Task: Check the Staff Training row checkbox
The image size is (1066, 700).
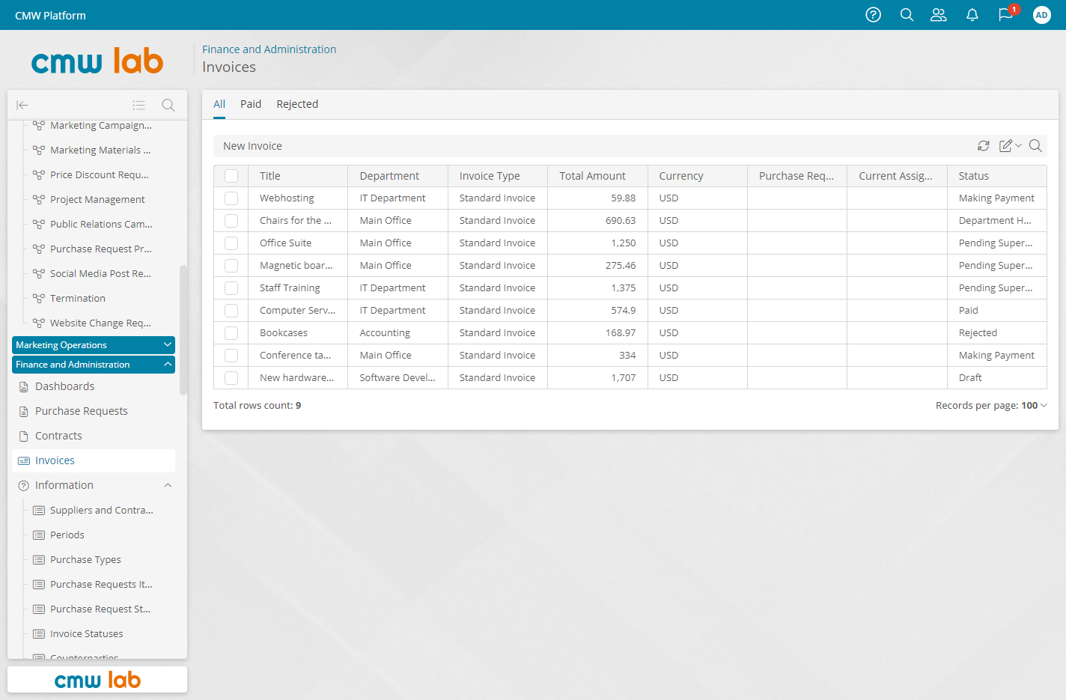Action: click(x=231, y=288)
